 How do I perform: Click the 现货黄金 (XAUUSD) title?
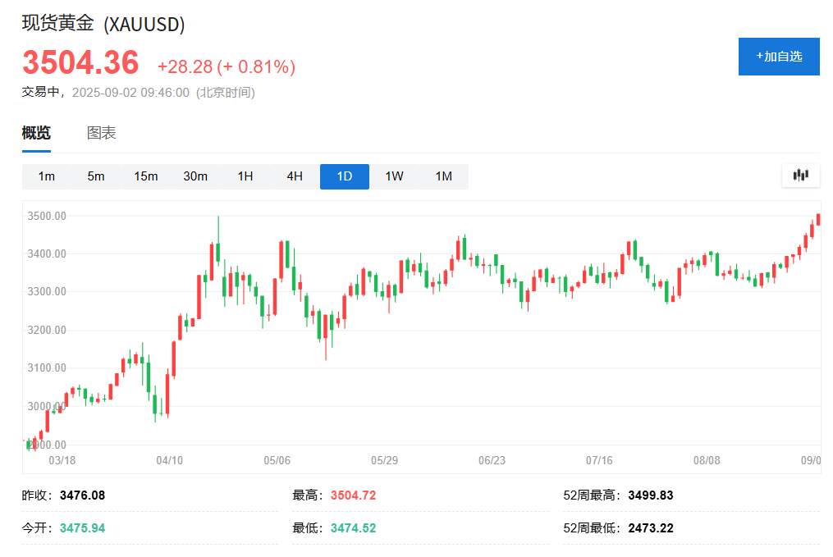tap(103, 24)
